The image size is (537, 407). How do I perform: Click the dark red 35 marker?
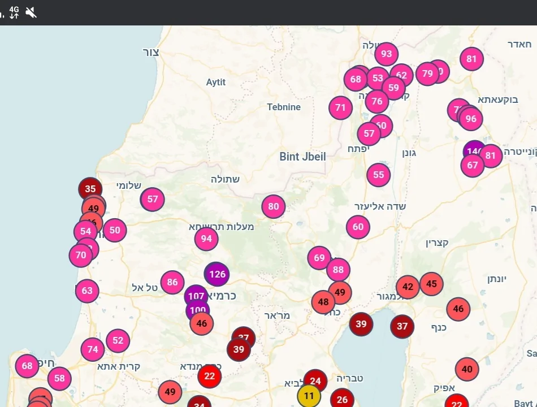pos(90,189)
